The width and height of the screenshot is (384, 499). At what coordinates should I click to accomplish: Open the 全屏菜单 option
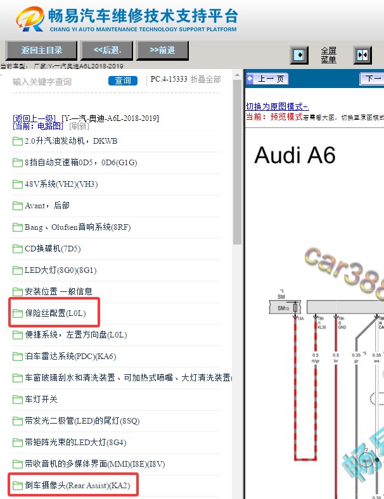(329, 55)
